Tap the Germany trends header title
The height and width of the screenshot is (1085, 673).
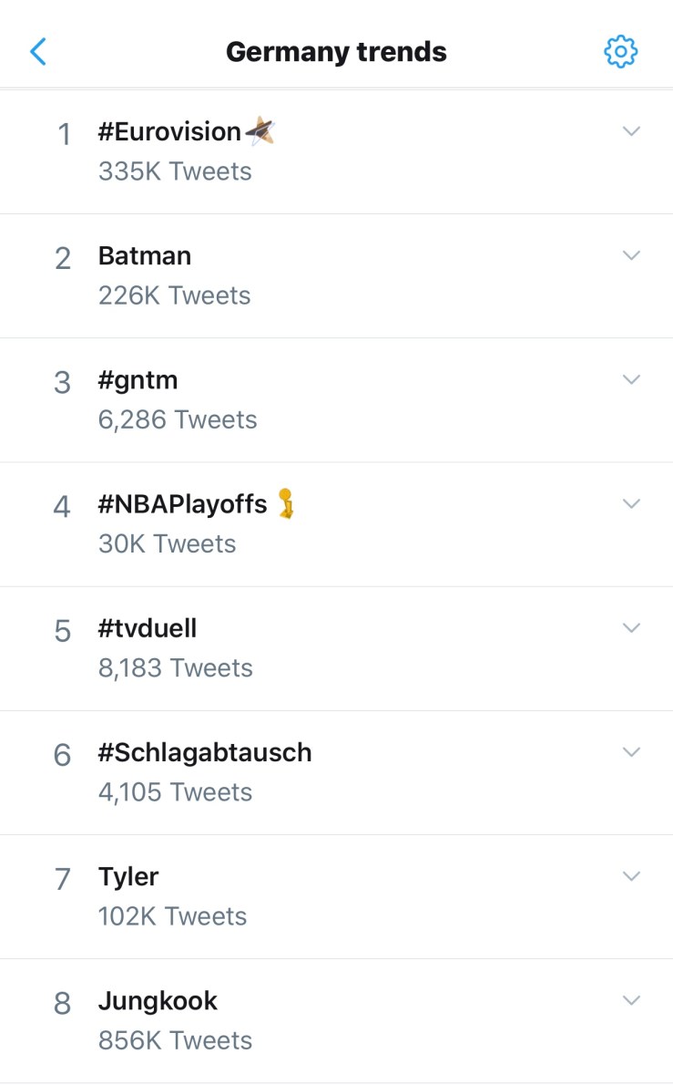point(336,52)
